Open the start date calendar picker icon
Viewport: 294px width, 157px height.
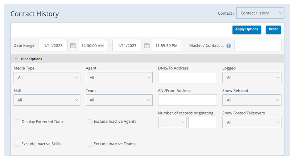pos(73,45)
